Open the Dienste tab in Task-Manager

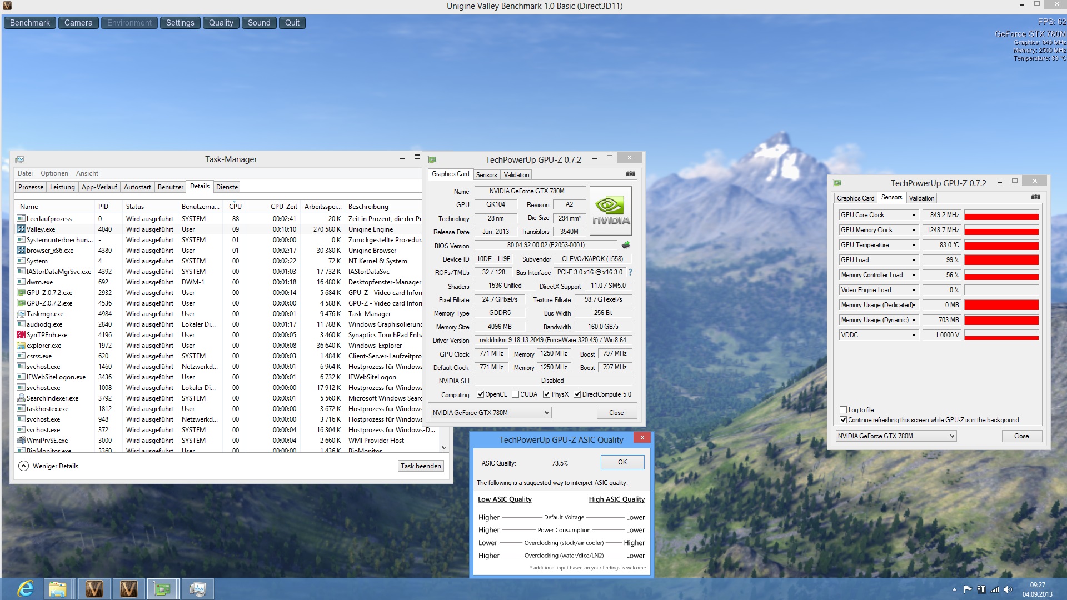[227, 187]
